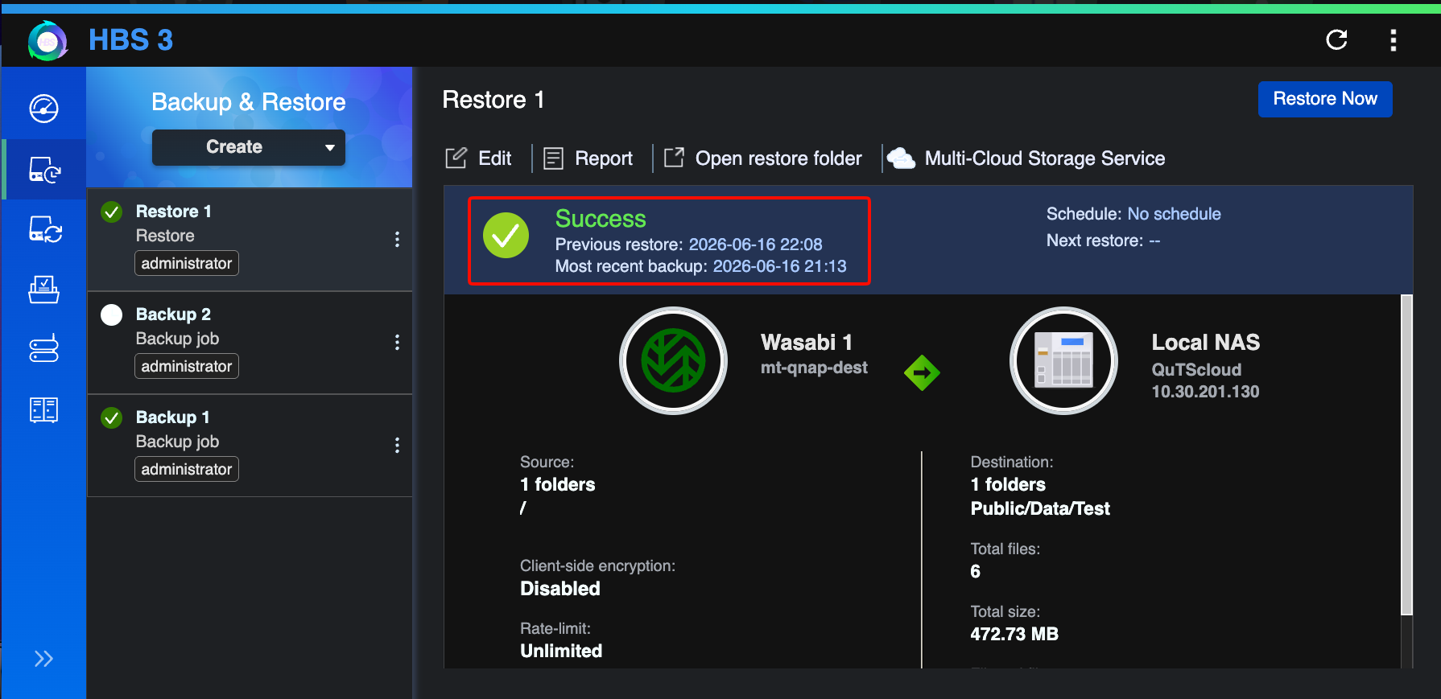
Task: Open the Restore 1 job options menu
Action: click(x=397, y=239)
